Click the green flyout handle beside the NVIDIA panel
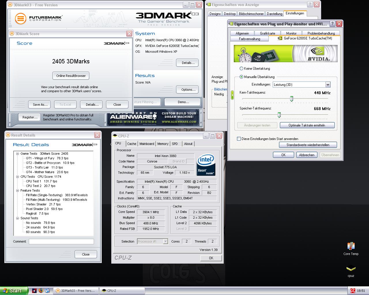The image size is (369, 295). (232, 95)
